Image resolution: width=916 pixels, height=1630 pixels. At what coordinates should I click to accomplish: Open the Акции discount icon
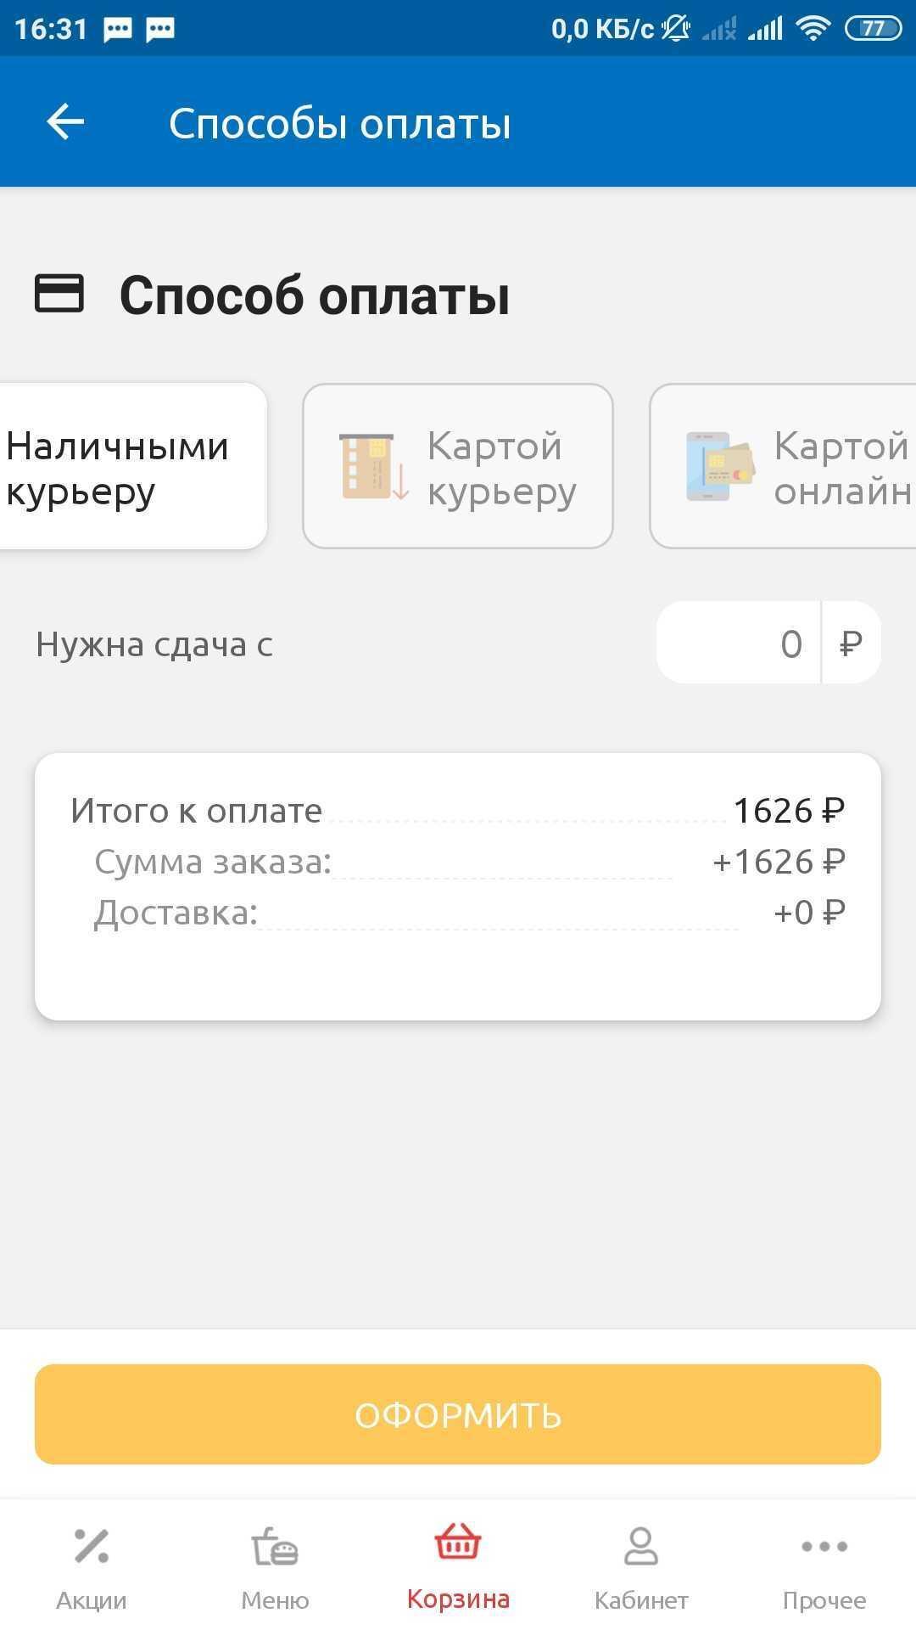click(92, 1545)
